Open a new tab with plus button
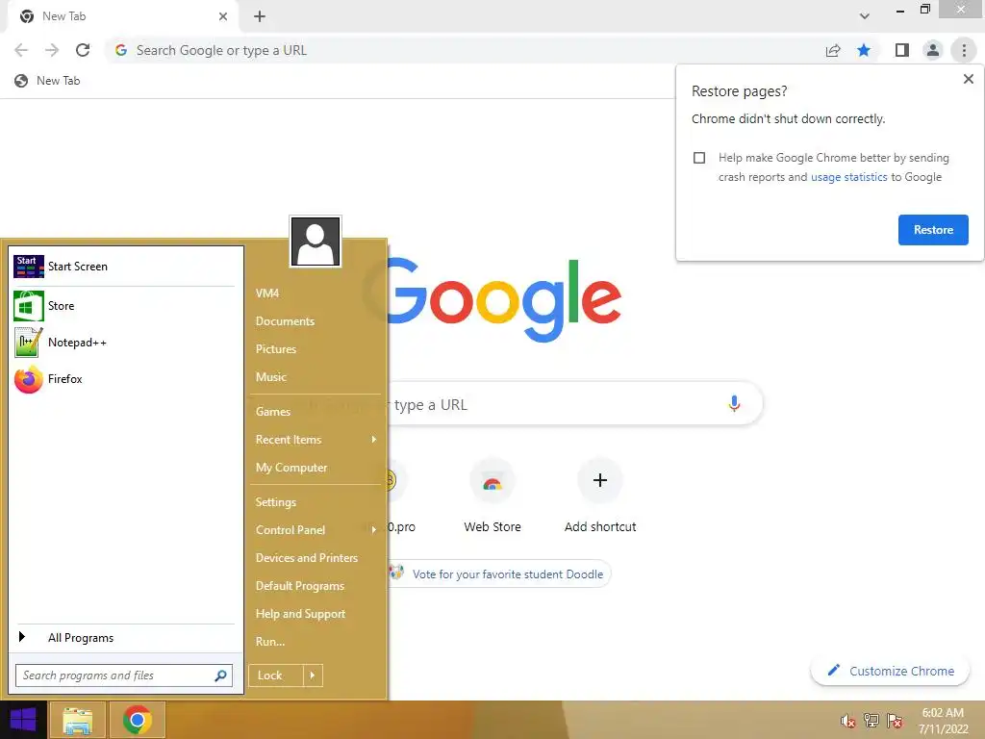The image size is (985, 739). point(260,16)
